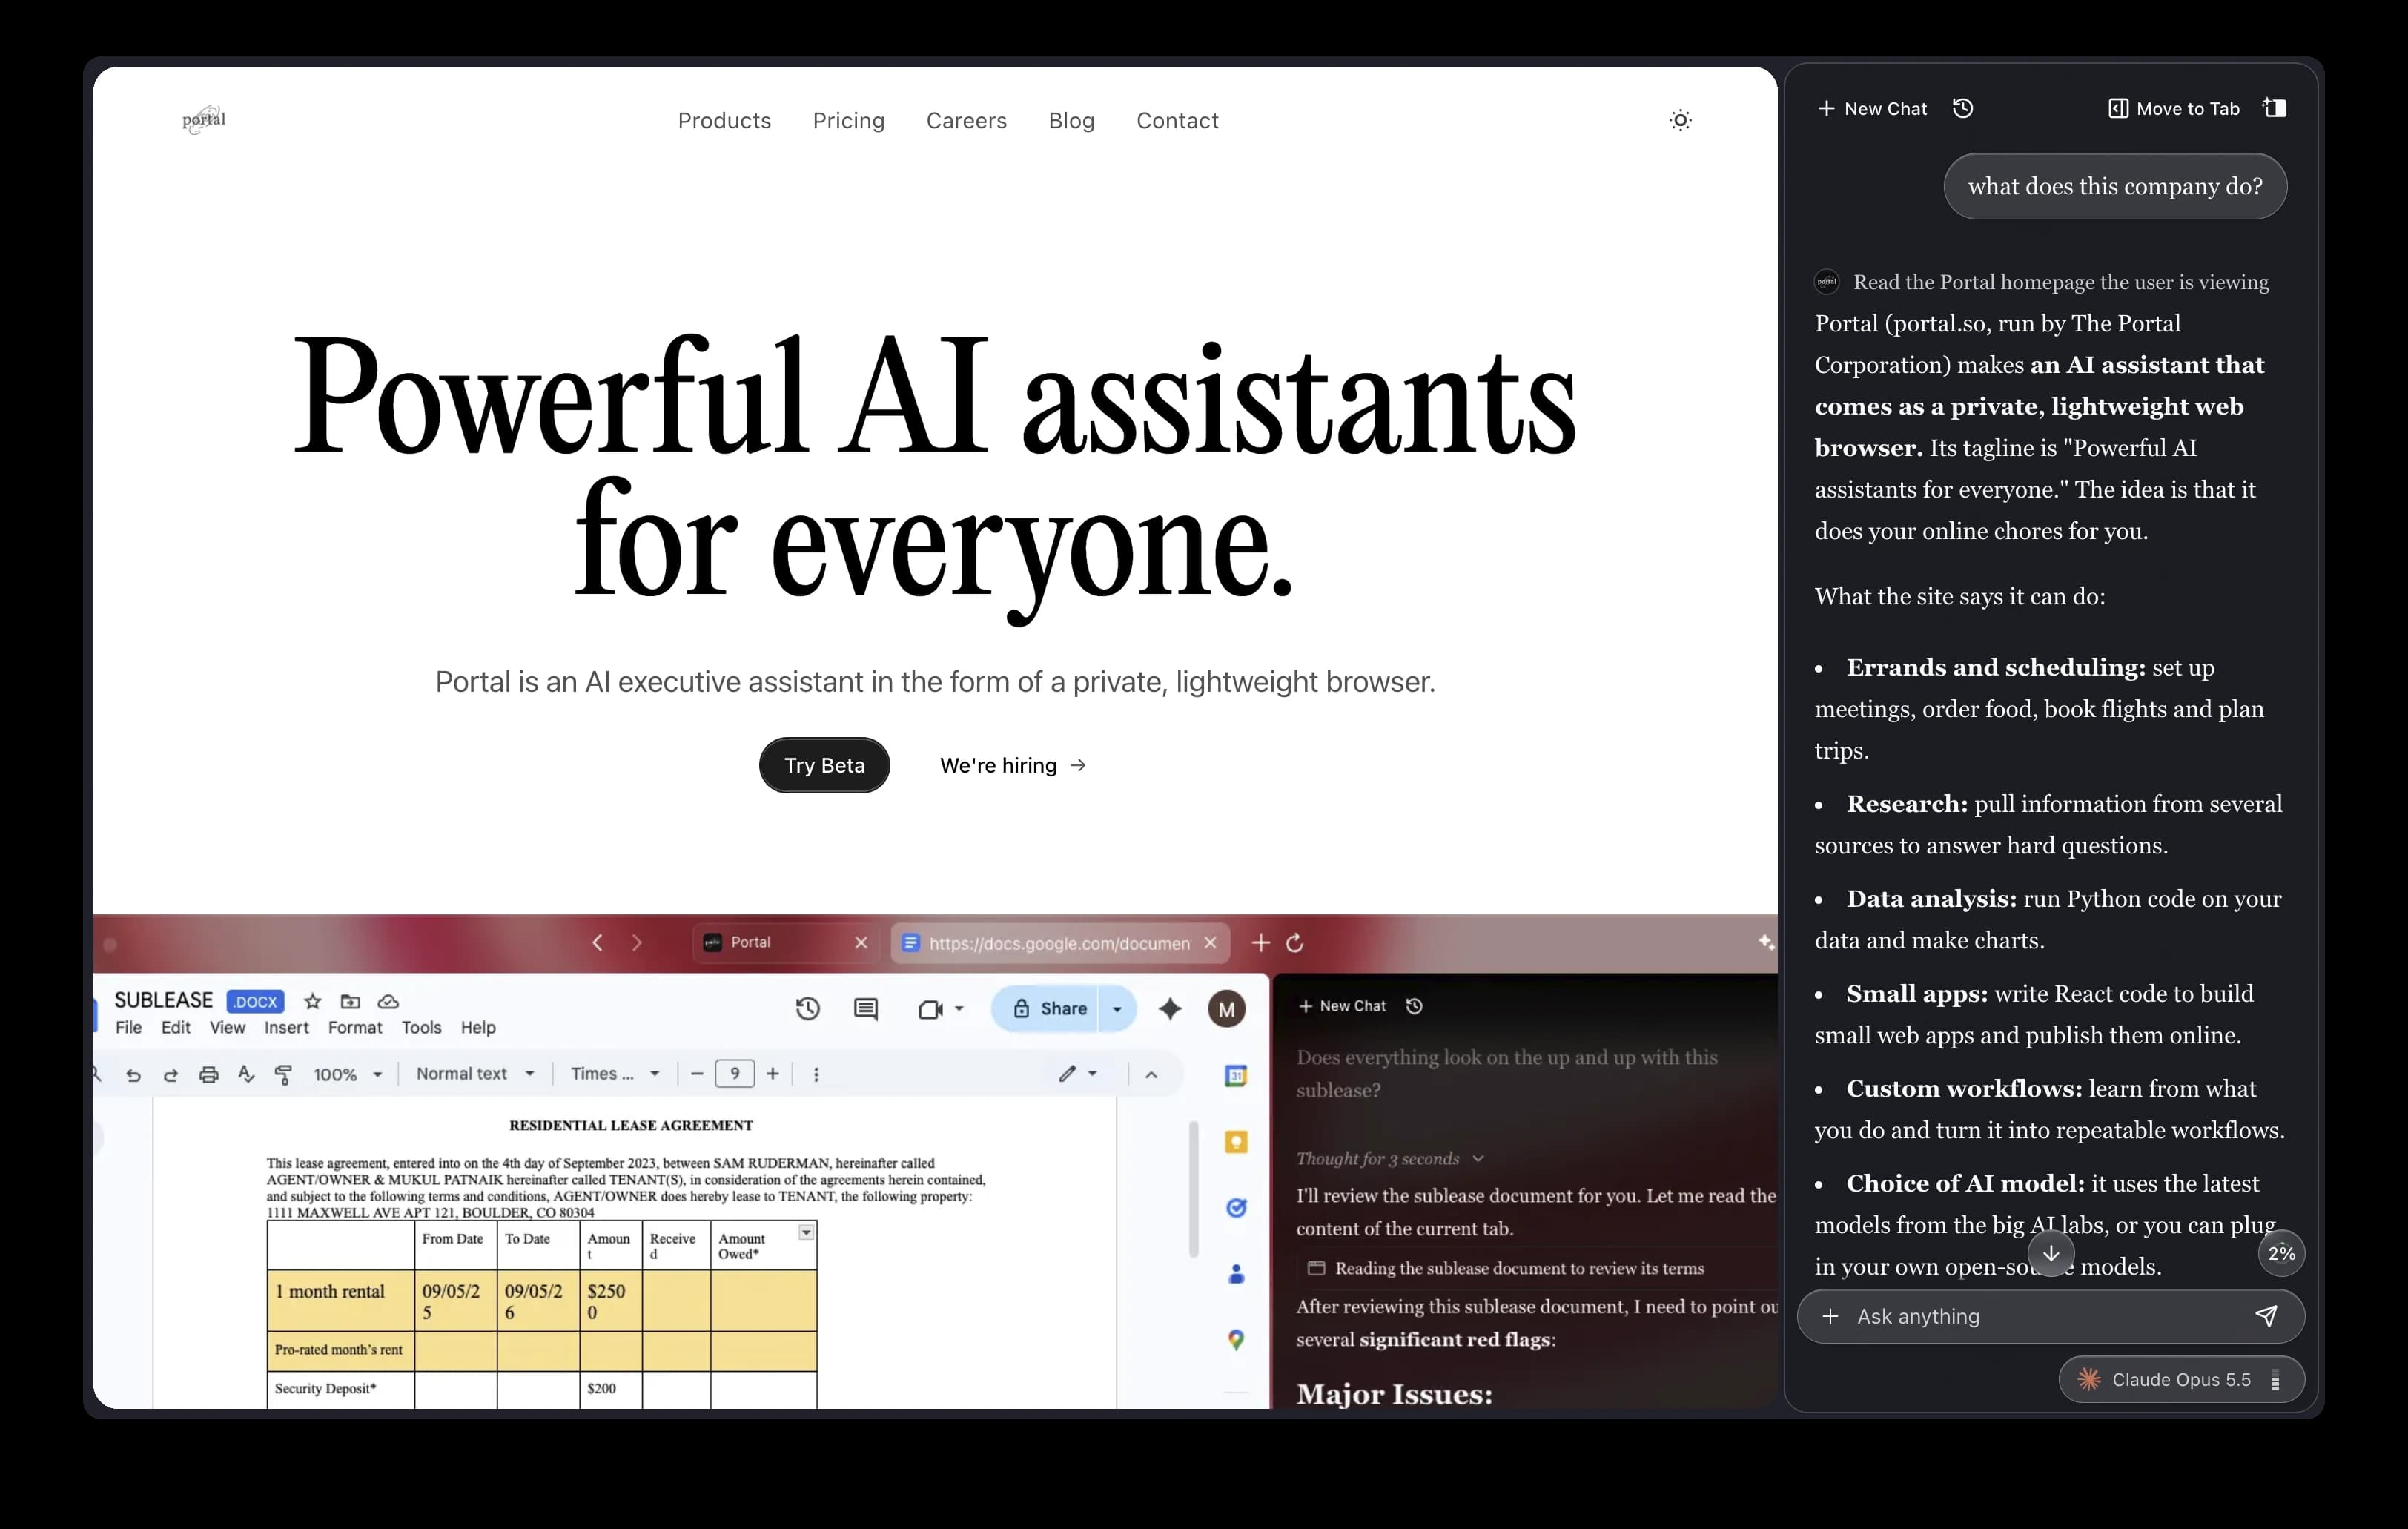Open the Normal text style dropdown
Screen dimensions: 2408x1529
pos(475,1074)
